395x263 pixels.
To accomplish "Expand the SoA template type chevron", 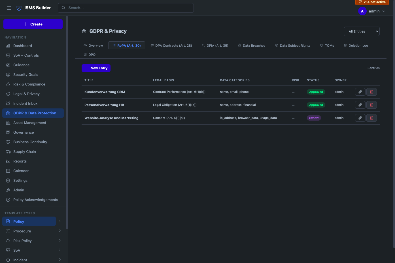I will tap(60, 250).
